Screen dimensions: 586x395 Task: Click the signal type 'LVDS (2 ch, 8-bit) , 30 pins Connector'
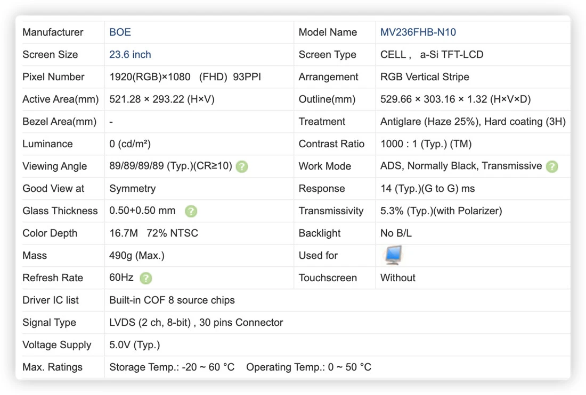[x=196, y=323]
